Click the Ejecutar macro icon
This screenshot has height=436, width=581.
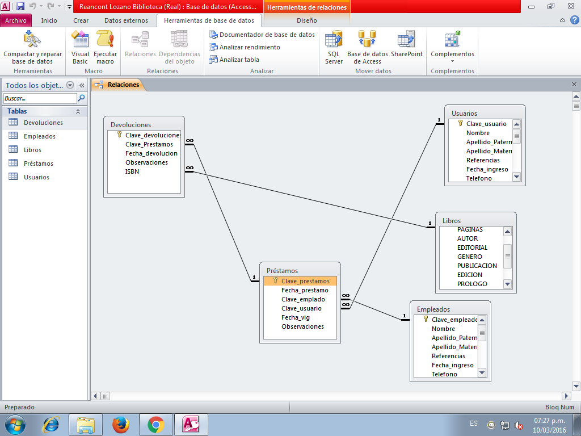coord(105,40)
